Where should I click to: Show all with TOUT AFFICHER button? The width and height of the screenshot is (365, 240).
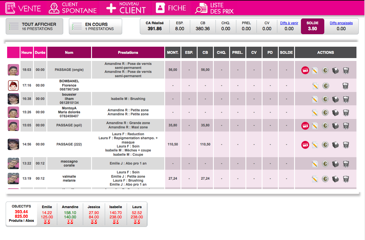click(x=34, y=26)
